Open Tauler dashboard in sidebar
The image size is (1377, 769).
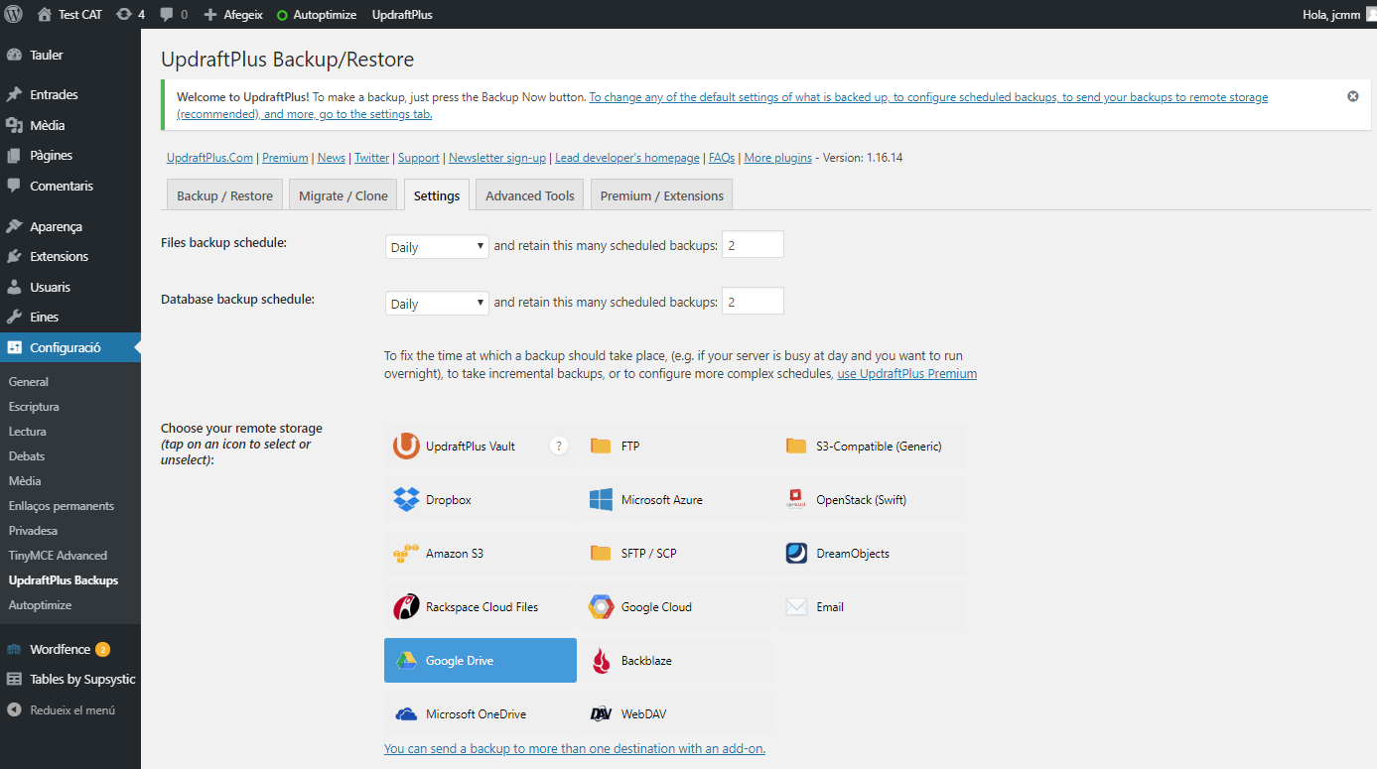click(x=70, y=55)
